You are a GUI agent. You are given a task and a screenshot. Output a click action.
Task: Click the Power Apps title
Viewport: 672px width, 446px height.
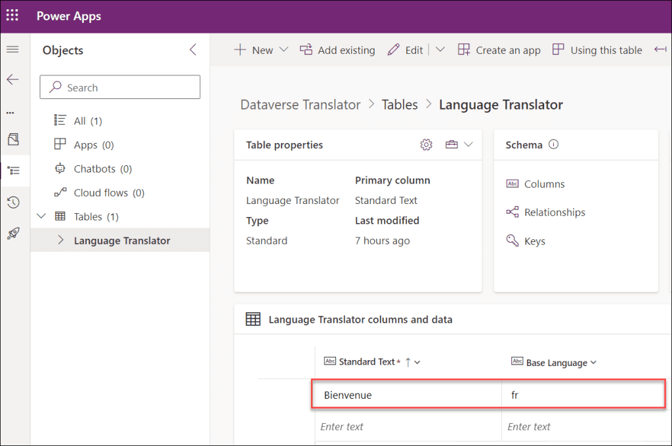pos(68,16)
